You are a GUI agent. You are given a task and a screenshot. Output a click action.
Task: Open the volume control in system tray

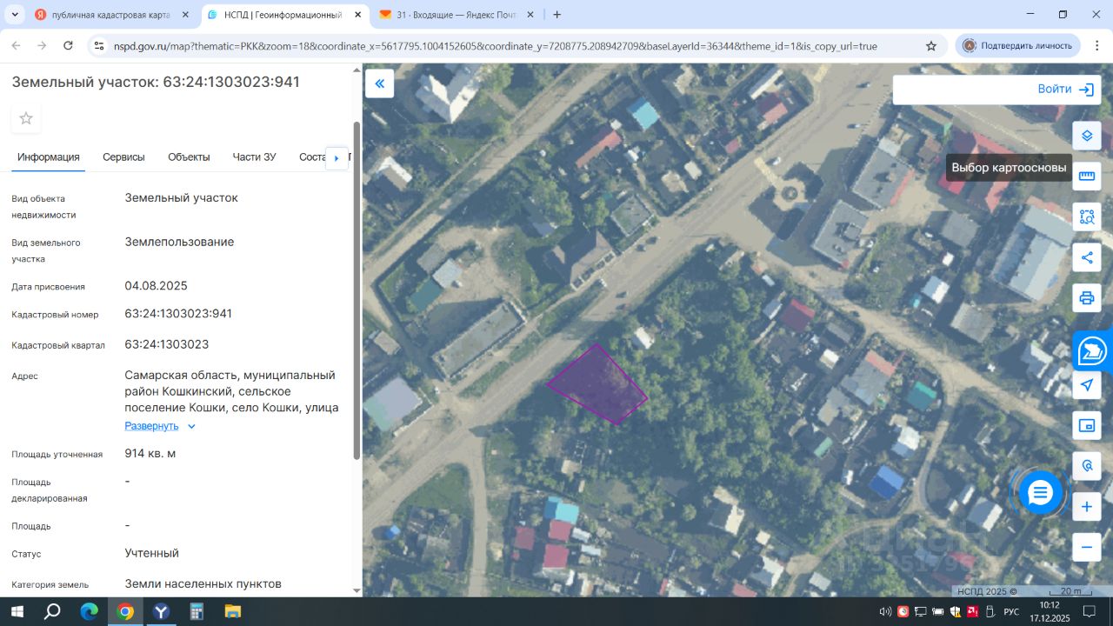click(886, 611)
